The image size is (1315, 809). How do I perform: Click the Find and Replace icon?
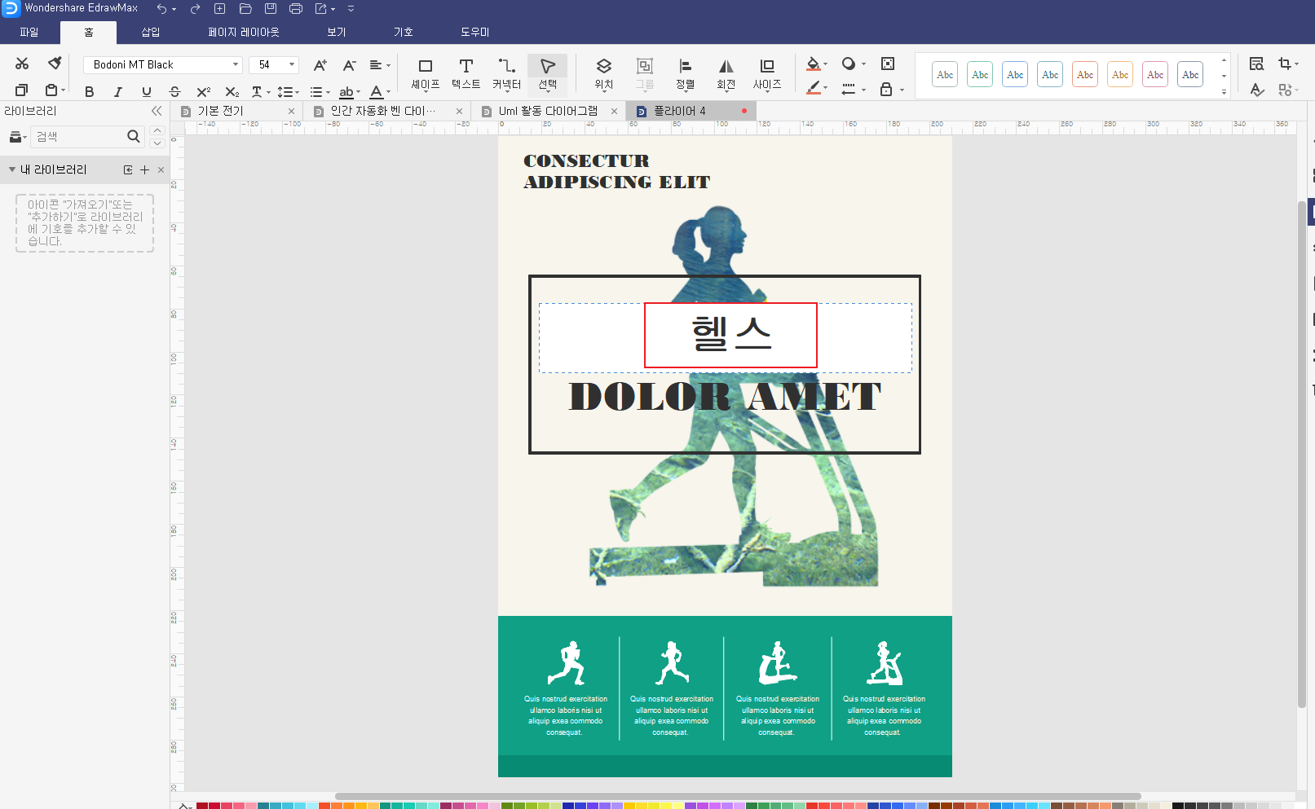[x=1256, y=64]
